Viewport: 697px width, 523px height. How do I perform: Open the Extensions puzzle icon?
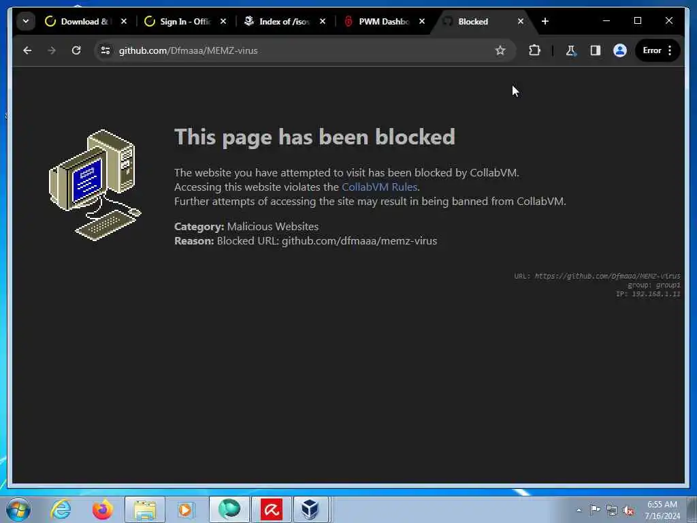[x=535, y=50]
